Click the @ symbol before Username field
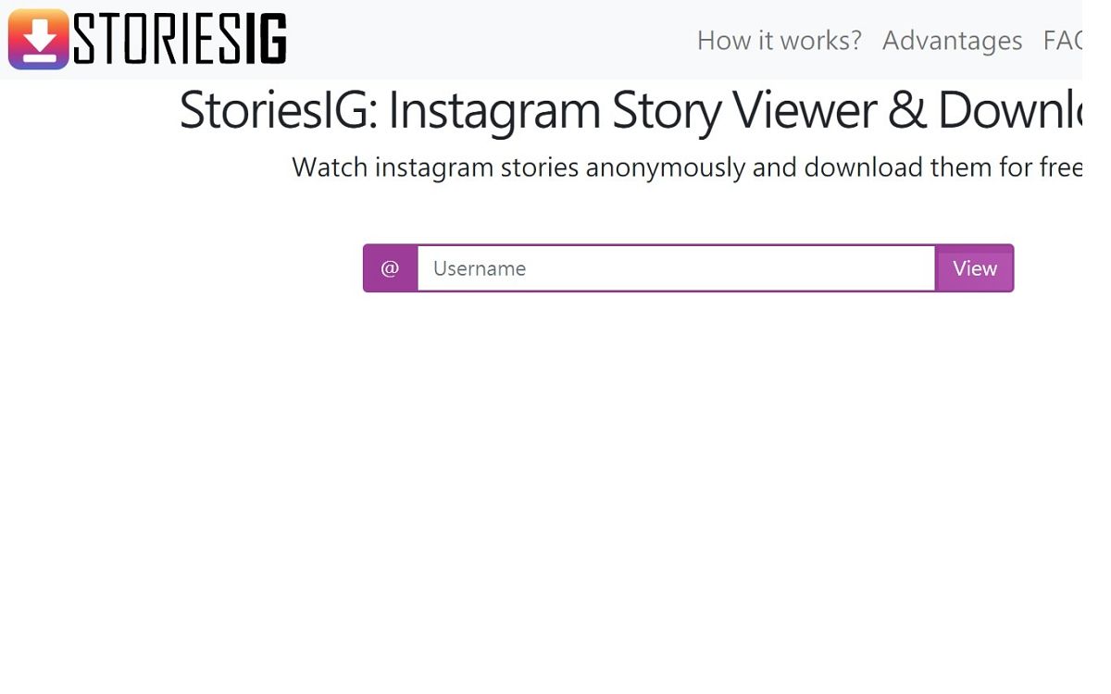Screen dimensions: 1111x694 click(390, 268)
